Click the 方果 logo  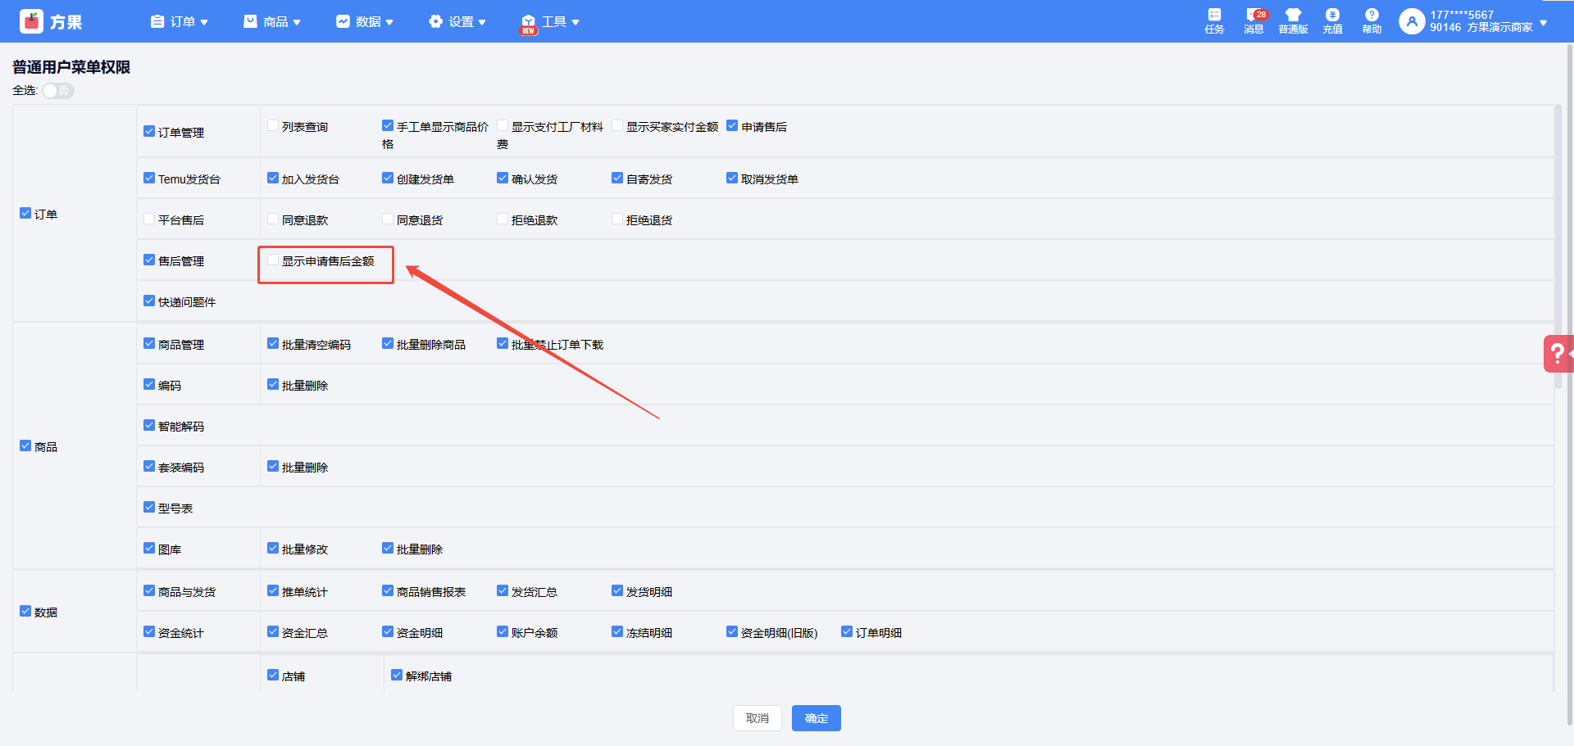tap(51, 21)
